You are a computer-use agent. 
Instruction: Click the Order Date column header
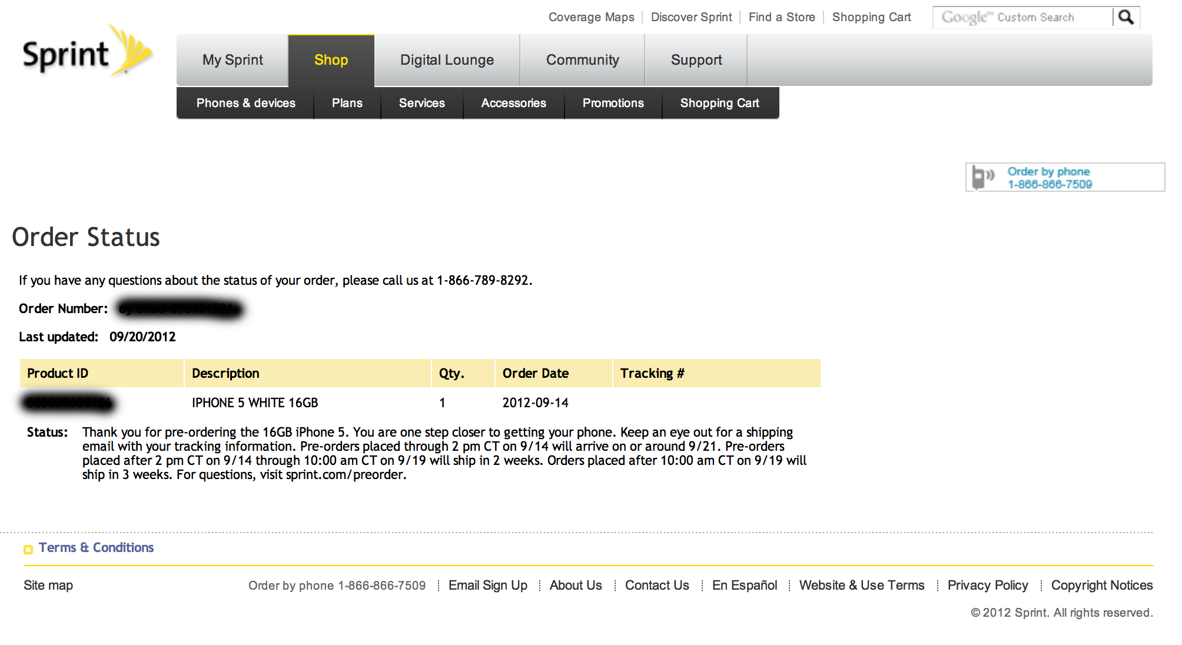(x=554, y=373)
